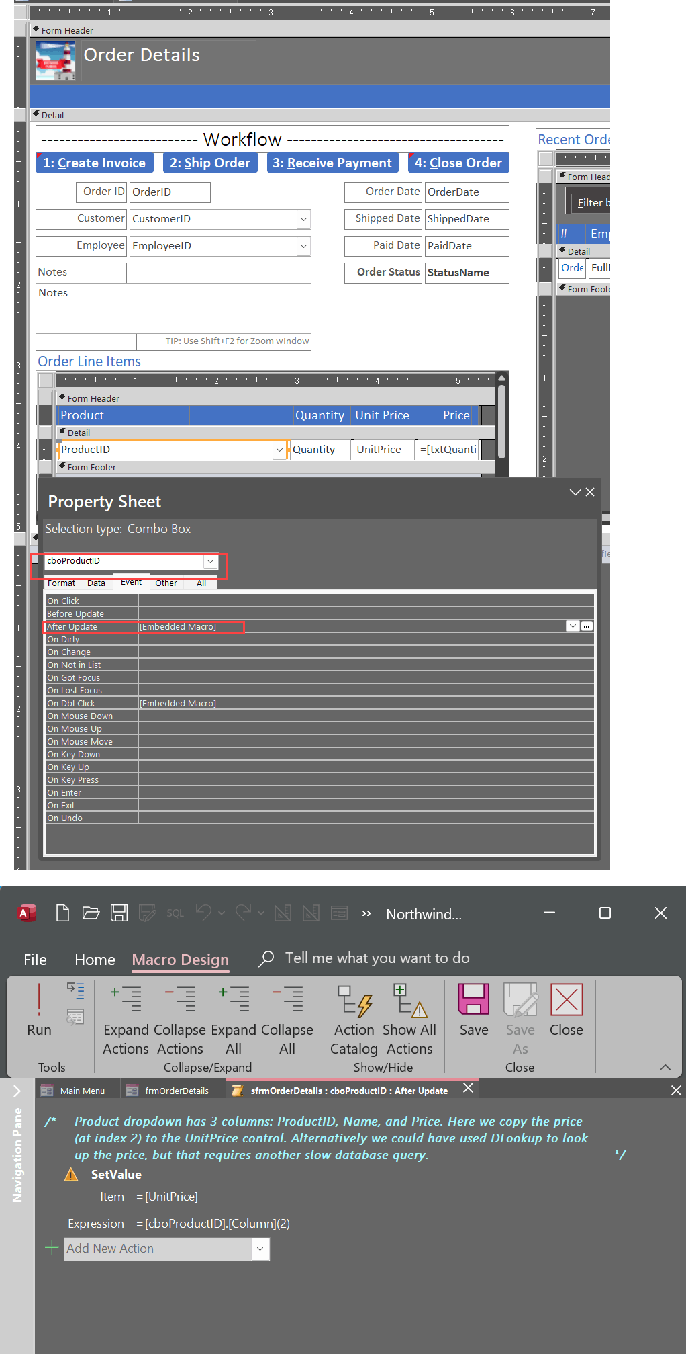Open the EmployeeID combo box dropdown
The image size is (686, 1354).
[x=303, y=246]
